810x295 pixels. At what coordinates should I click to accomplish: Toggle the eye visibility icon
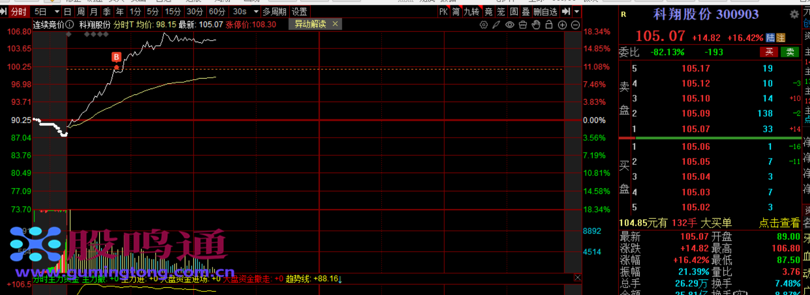tap(510, 24)
